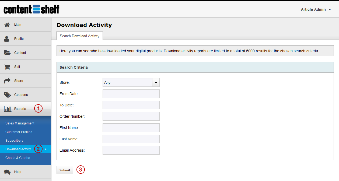Click the Last Name: label

coord(69,139)
